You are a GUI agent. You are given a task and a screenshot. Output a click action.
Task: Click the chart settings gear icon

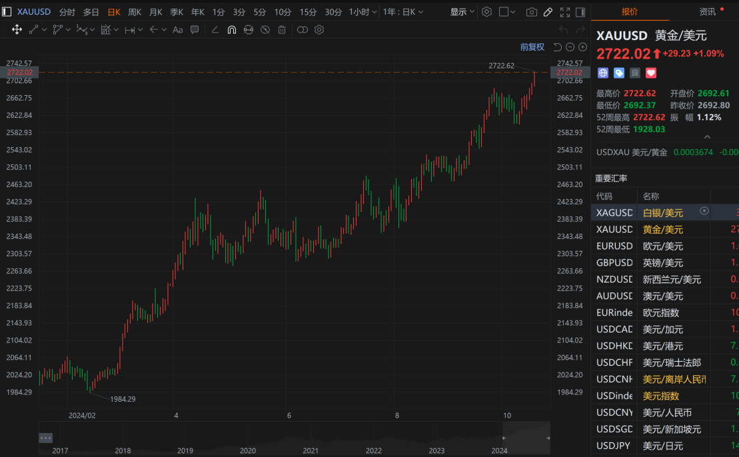(x=486, y=12)
